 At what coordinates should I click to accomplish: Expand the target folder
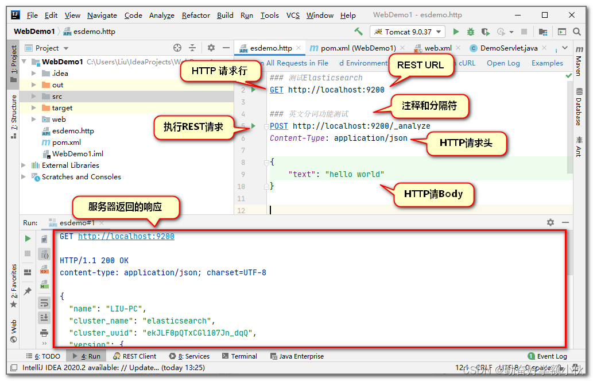click(x=34, y=107)
